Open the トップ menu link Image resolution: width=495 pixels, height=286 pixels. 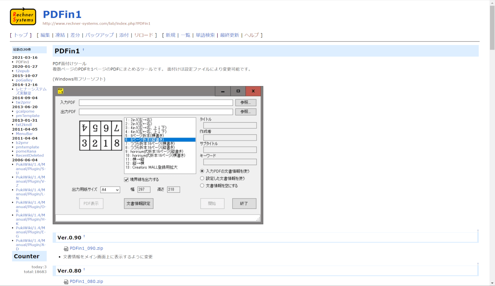(21, 35)
